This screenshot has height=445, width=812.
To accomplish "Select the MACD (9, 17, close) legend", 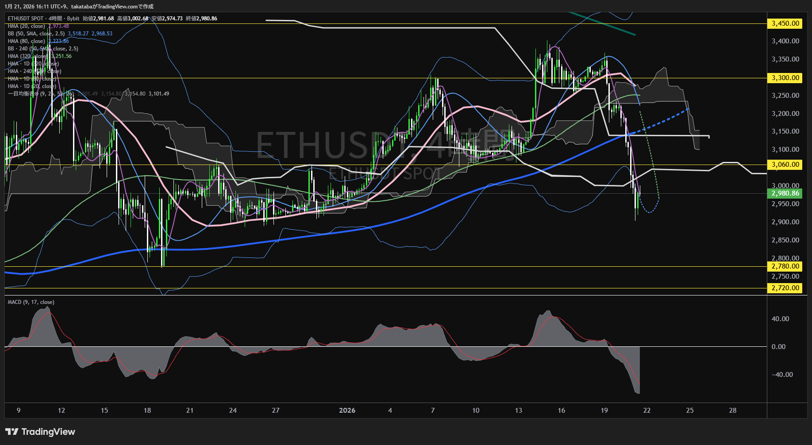I will point(31,302).
